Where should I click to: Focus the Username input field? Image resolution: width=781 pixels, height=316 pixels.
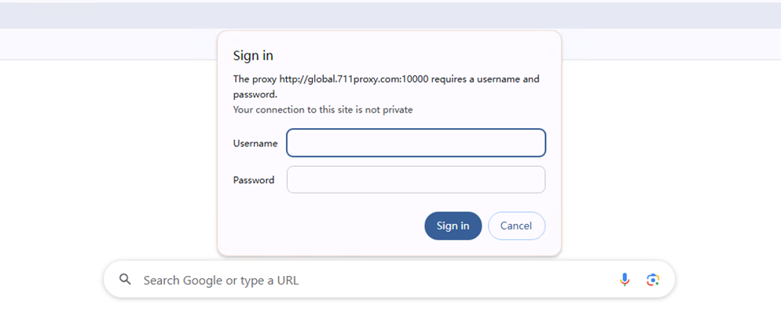(416, 143)
